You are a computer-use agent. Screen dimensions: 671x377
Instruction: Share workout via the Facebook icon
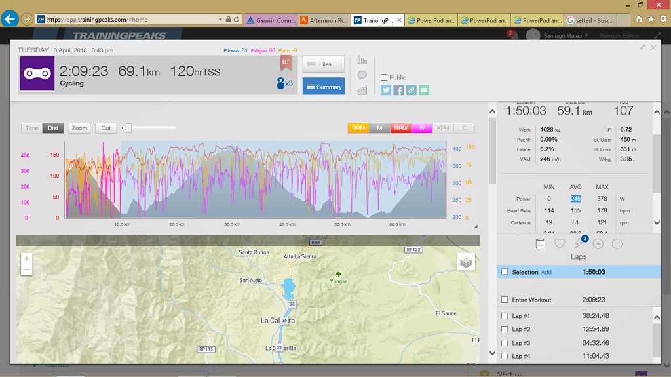398,90
